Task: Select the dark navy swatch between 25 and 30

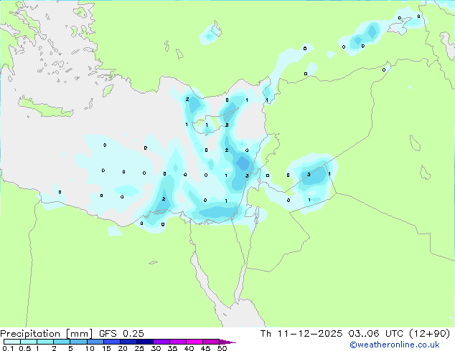Action: [x=144, y=342]
